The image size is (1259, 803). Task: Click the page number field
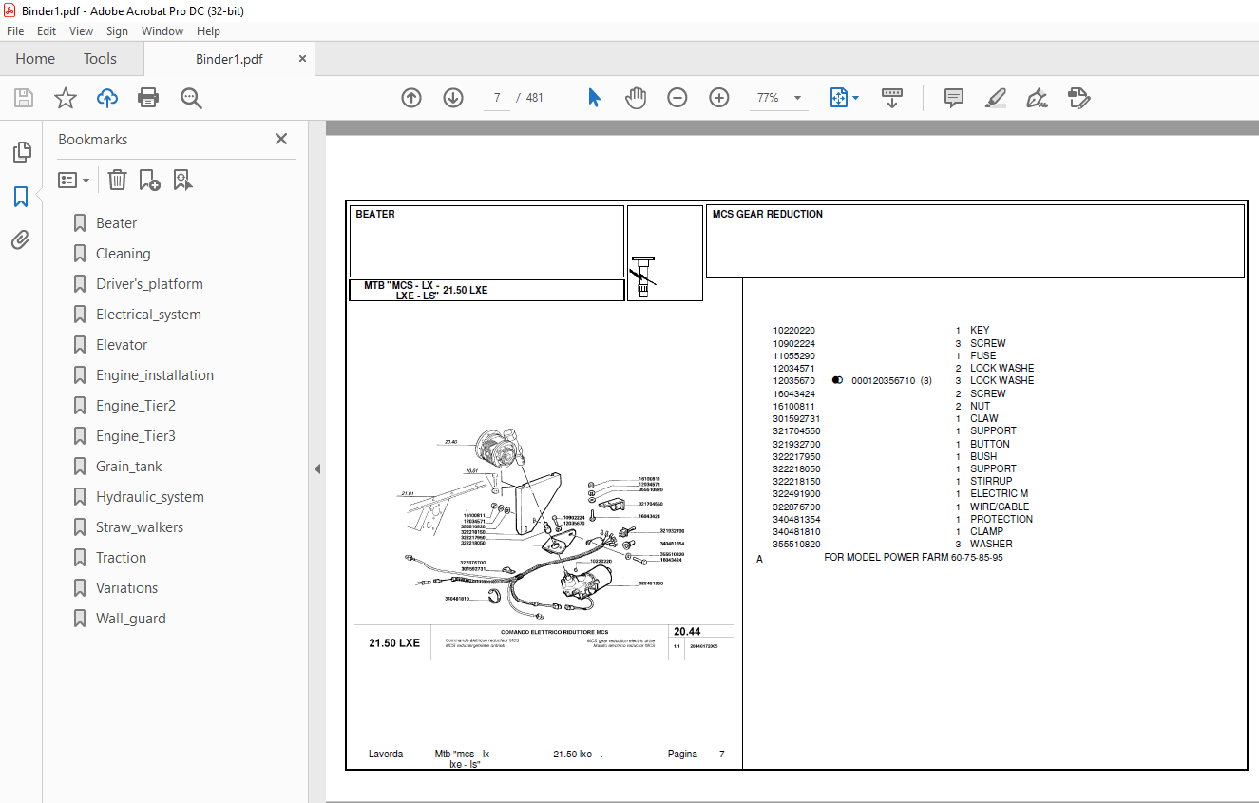tap(497, 98)
